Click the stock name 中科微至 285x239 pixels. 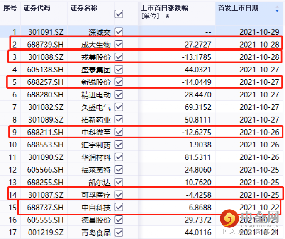point(96,133)
